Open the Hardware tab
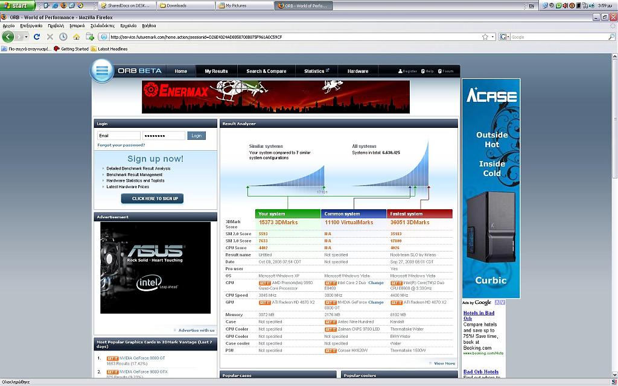The image size is (618, 386). (x=358, y=71)
